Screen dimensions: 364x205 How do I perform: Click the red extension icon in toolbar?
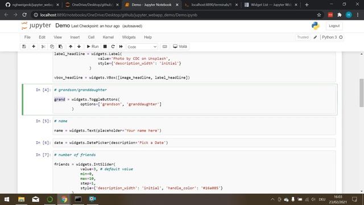(330, 15)
